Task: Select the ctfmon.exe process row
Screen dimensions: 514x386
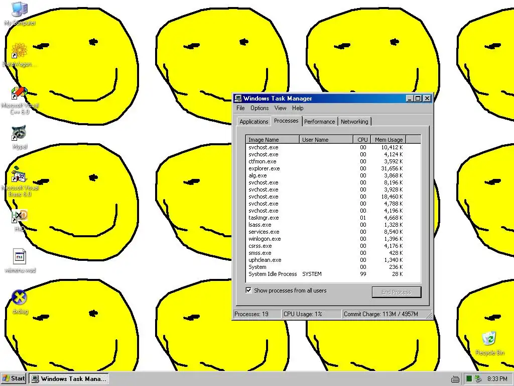Action: pyautogui.click(x=333, y=161)
